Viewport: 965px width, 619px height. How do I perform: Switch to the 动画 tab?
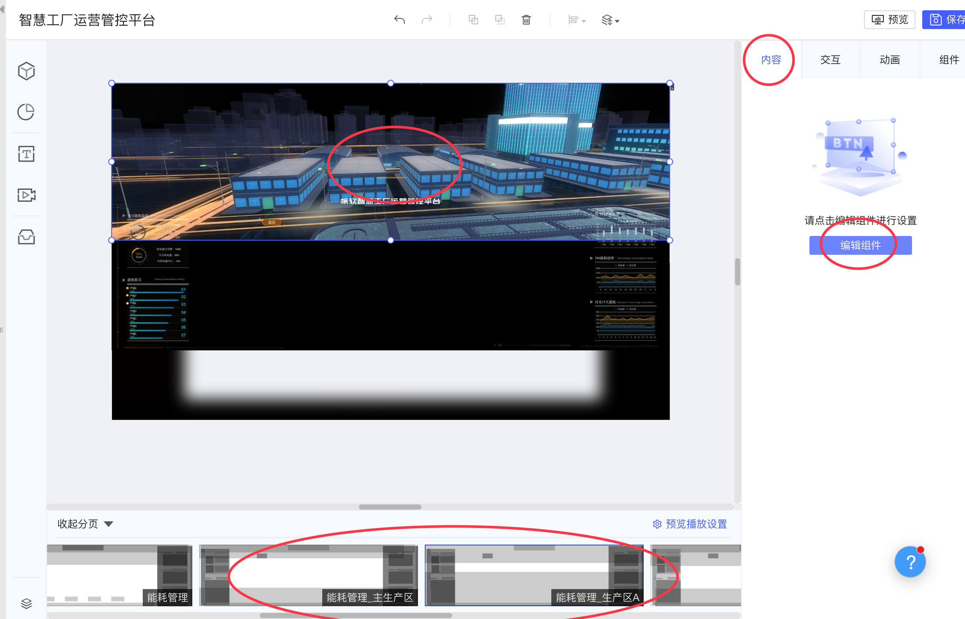(x=890, y=60)
